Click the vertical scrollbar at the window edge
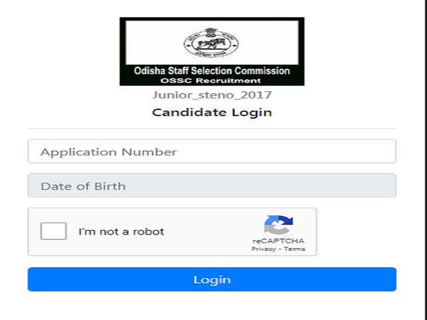 [x=425, y=160]
